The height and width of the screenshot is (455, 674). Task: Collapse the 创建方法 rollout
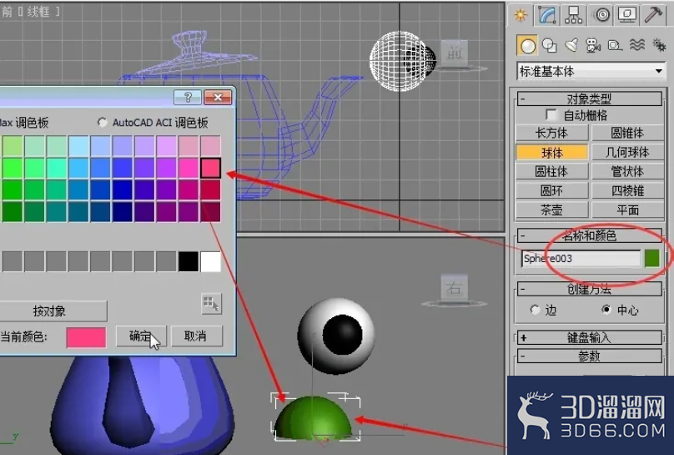pyautogui.click(x=589, y=289)
